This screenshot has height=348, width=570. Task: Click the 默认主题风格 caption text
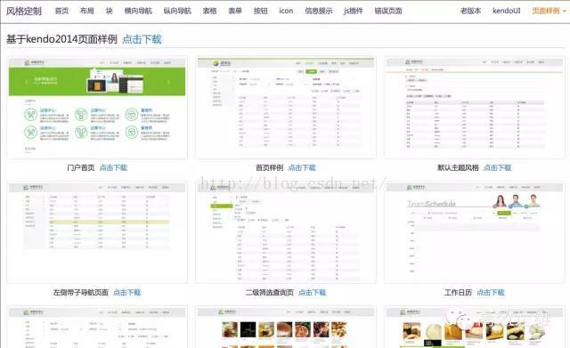pos(458,167)
